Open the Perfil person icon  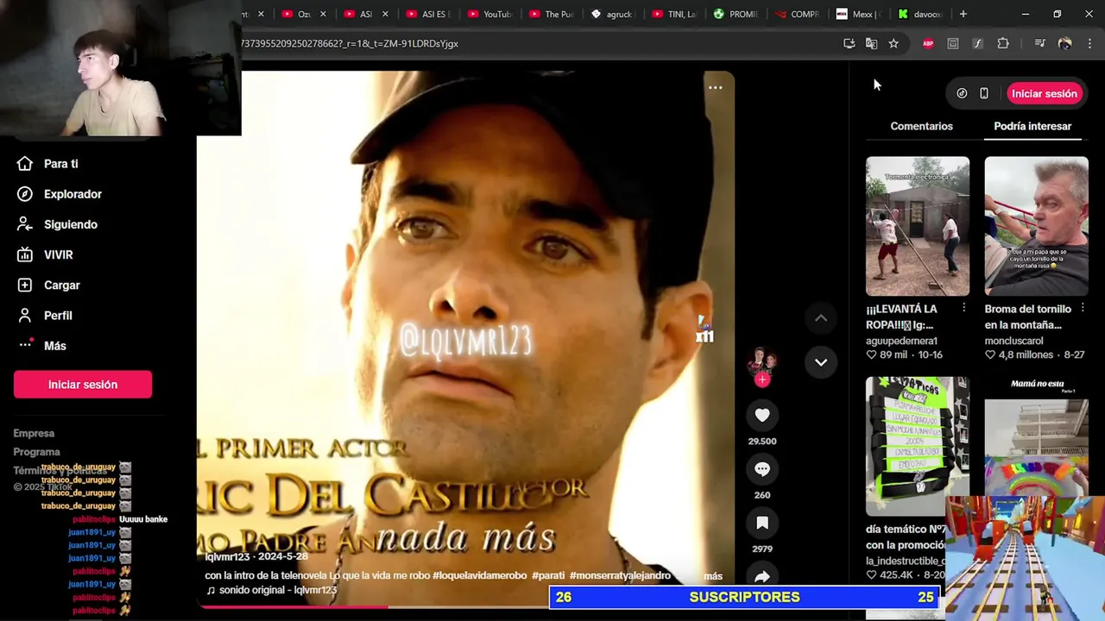25,316
